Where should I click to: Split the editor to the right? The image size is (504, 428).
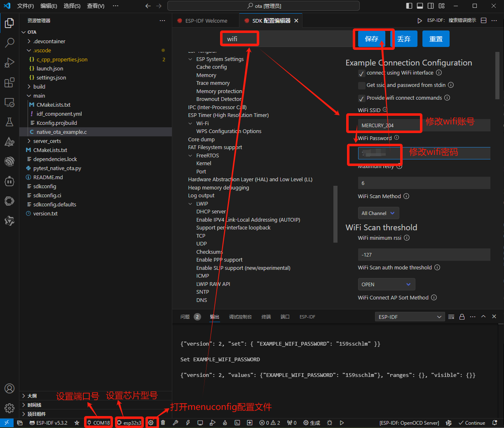484,21
